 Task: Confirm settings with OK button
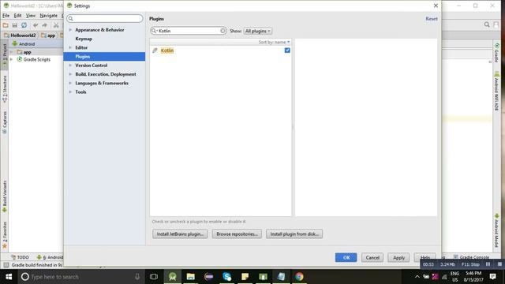point(346,258)
